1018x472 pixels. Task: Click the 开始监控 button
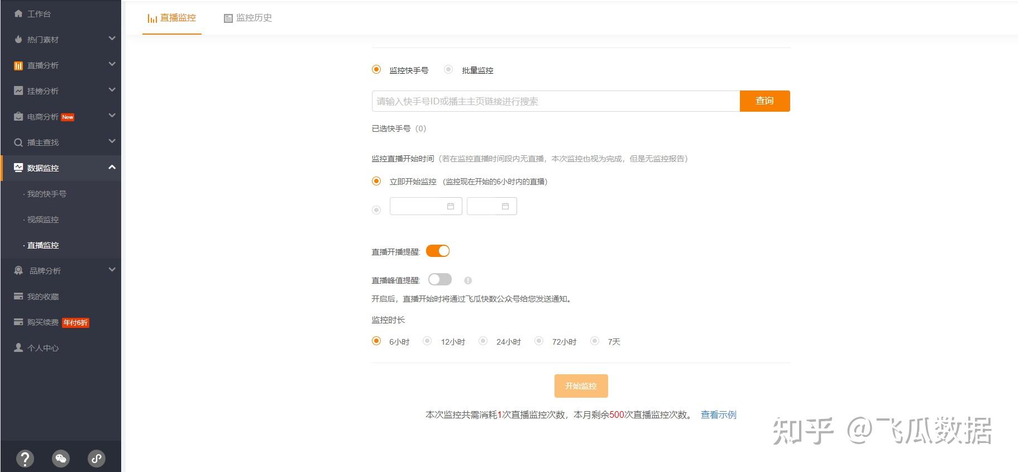coord(581,386)
